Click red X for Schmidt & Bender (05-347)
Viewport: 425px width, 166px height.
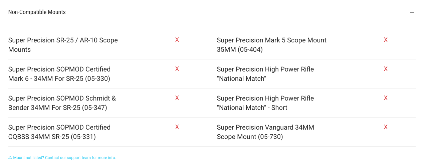[x=177, y=98]
